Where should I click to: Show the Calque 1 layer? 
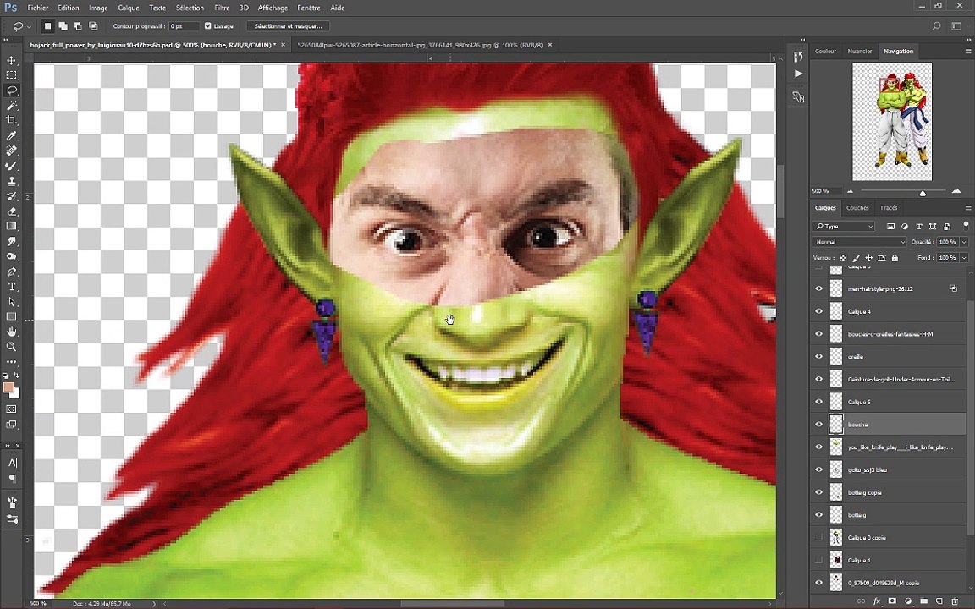click(x=818, y=560)
